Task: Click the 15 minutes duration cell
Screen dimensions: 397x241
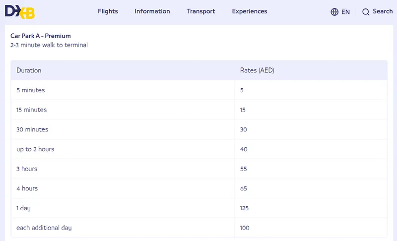Action: (x=123, y=110)
